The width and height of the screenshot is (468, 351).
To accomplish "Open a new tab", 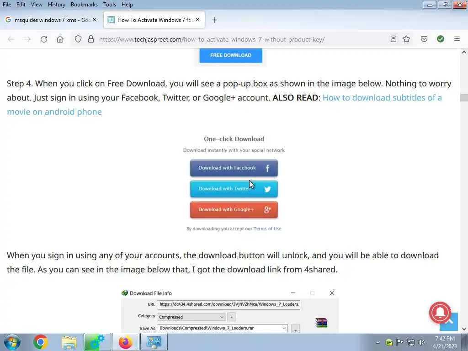I will (215, 20).
